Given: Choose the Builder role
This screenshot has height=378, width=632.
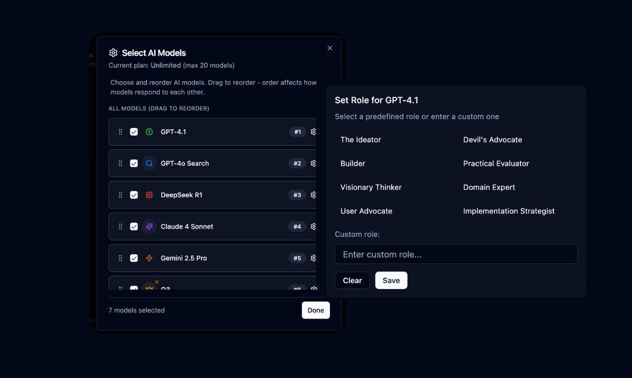Looking at the screenshot, I should [353, 164].
